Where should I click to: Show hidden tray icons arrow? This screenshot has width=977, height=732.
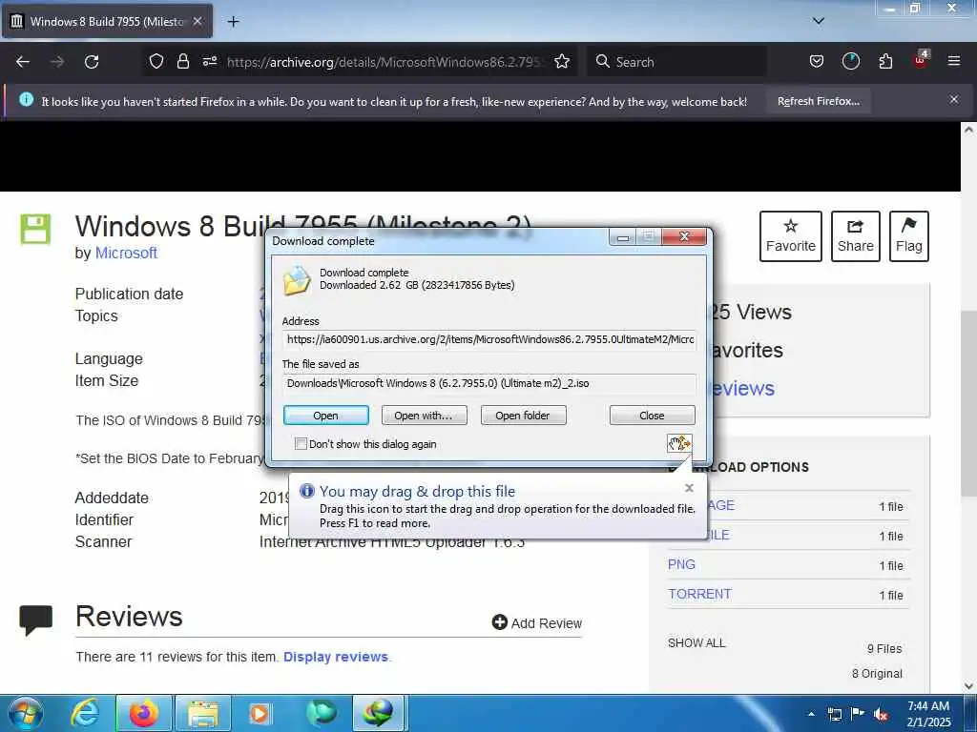811,714
